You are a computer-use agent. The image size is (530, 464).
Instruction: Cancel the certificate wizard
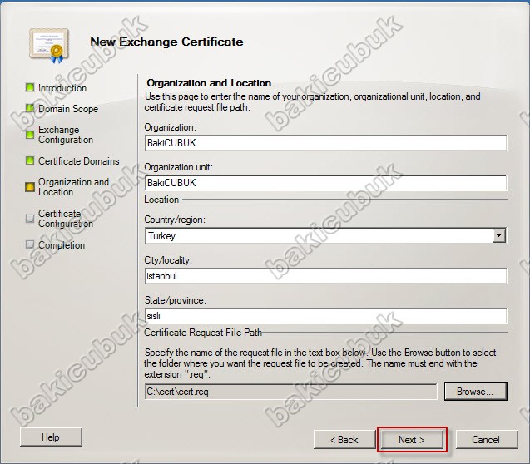click(487, 439)
